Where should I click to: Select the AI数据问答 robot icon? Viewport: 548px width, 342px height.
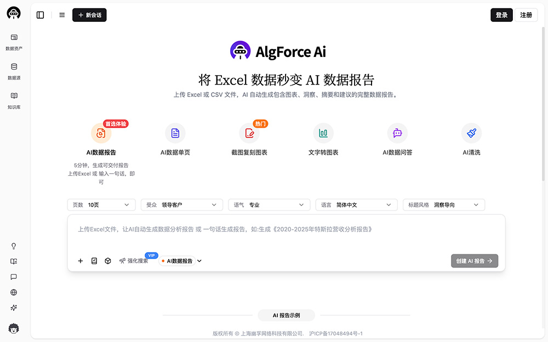tap(397, 133)
